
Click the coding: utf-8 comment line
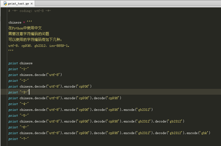coord(30,11)
